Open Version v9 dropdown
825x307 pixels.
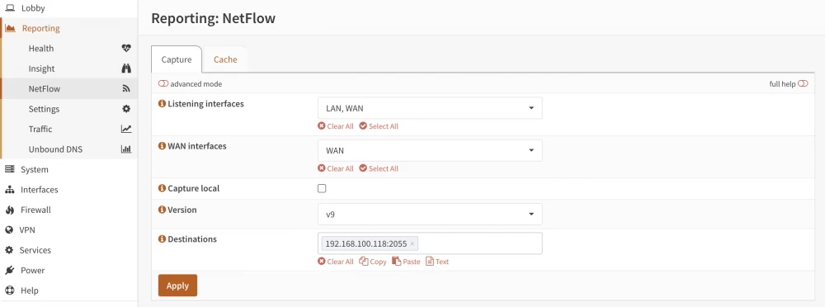click(x=430, y=214)
